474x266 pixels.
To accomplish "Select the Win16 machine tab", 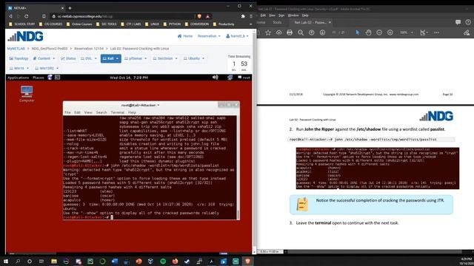I will pyautogui.click(x=19, y=69).
